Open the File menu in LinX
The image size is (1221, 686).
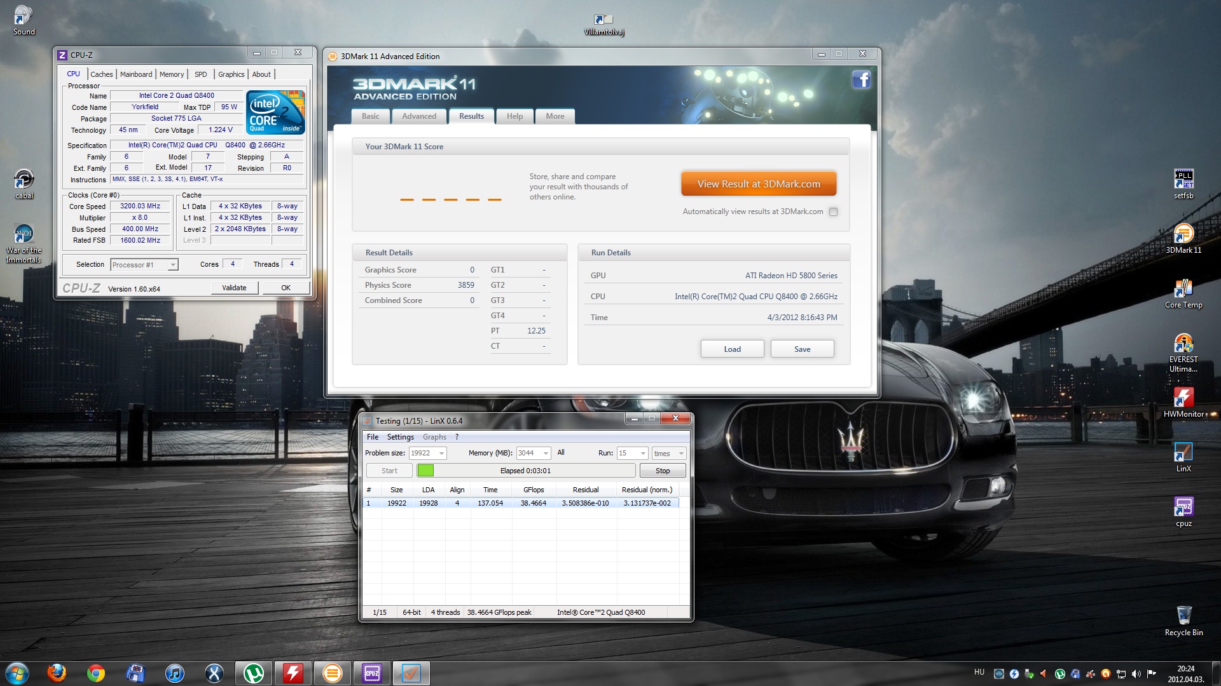point(373,437)
